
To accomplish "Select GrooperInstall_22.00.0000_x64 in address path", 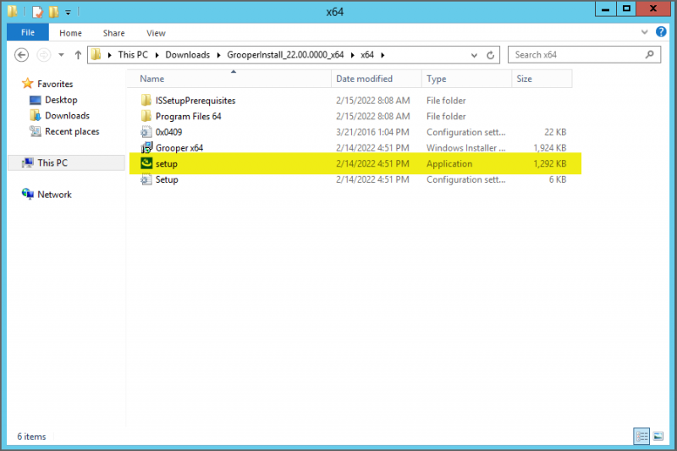I will point(285,55).
